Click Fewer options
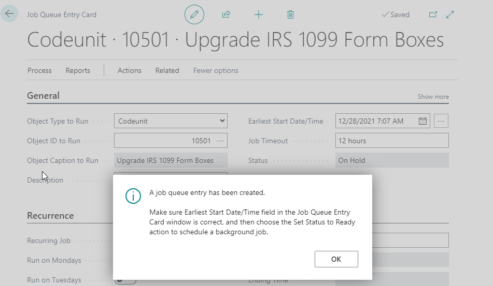 (216, 70)
